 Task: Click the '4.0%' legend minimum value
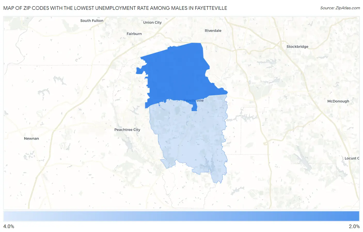point(9,226)
